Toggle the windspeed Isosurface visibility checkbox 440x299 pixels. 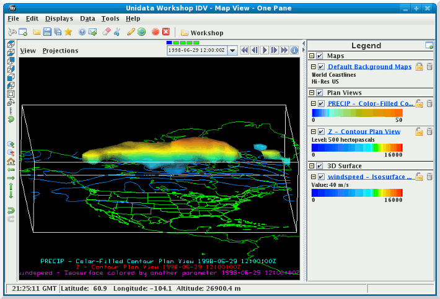pyautogui.click(x=320, y=178)
